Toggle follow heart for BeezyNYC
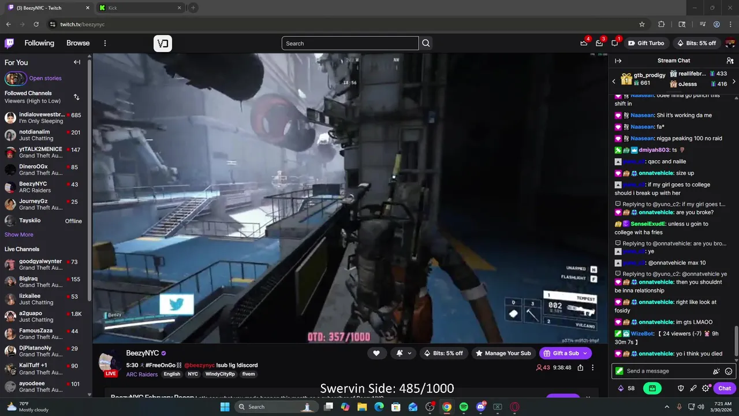 click(x=376, y=353)
